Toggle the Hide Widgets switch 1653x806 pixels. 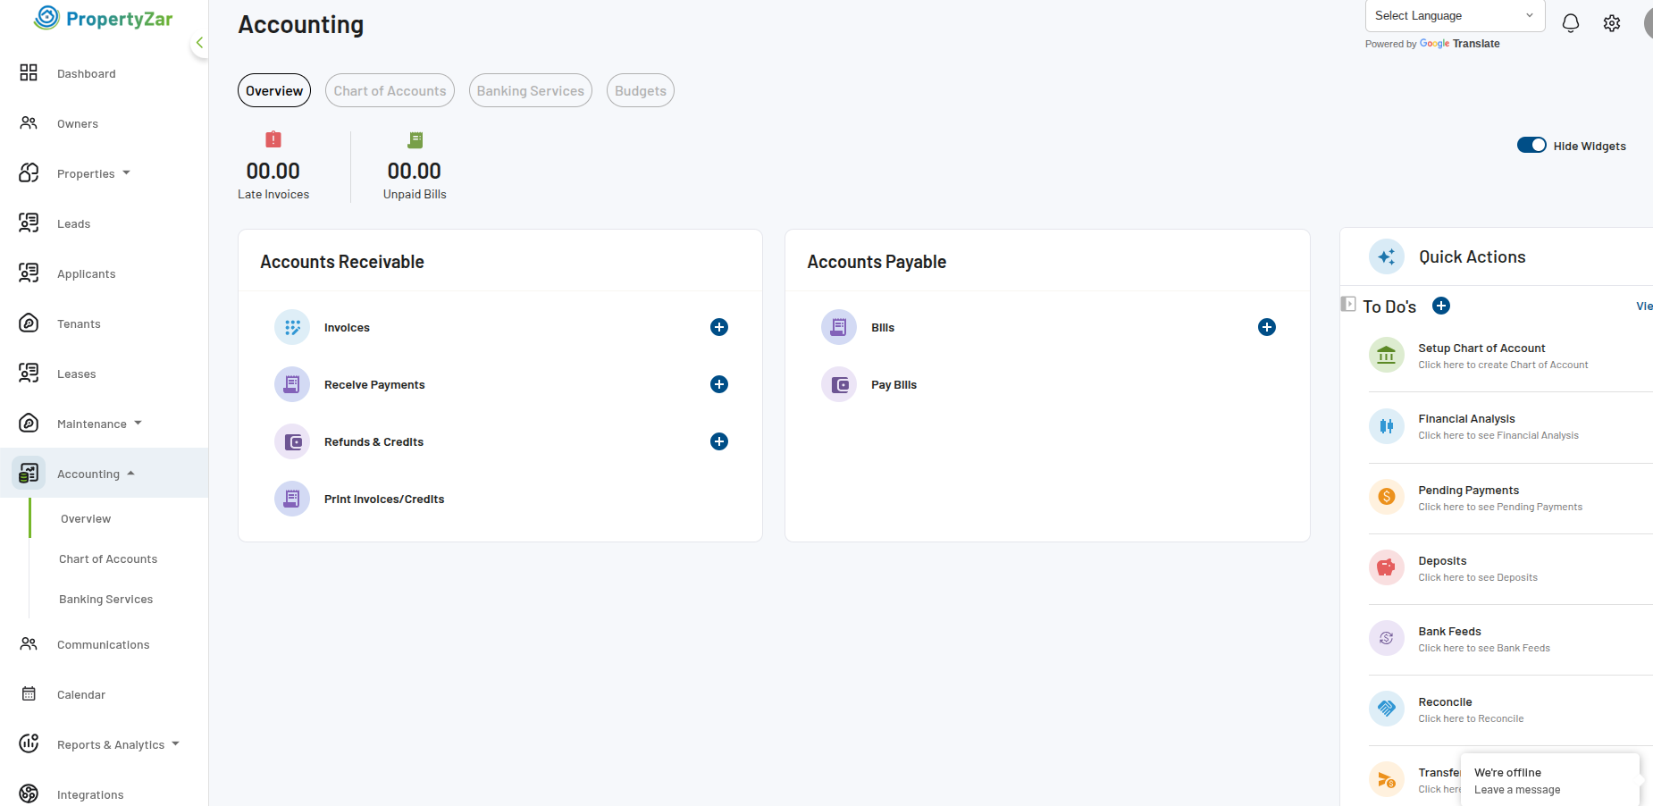coord(1531,146)
